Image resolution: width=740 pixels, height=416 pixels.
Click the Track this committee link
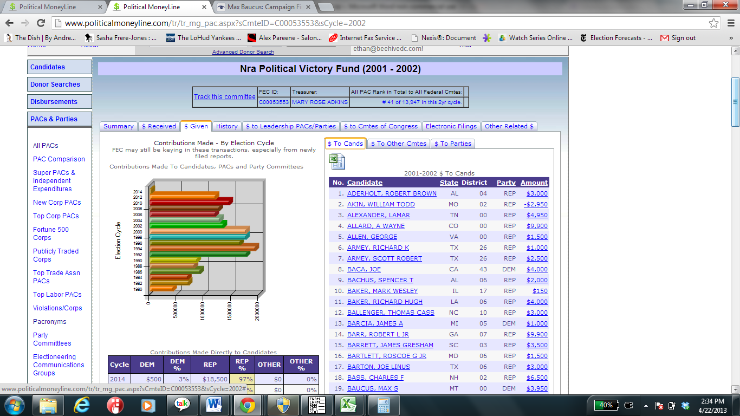pyautogui.click(x=225, y=97)
